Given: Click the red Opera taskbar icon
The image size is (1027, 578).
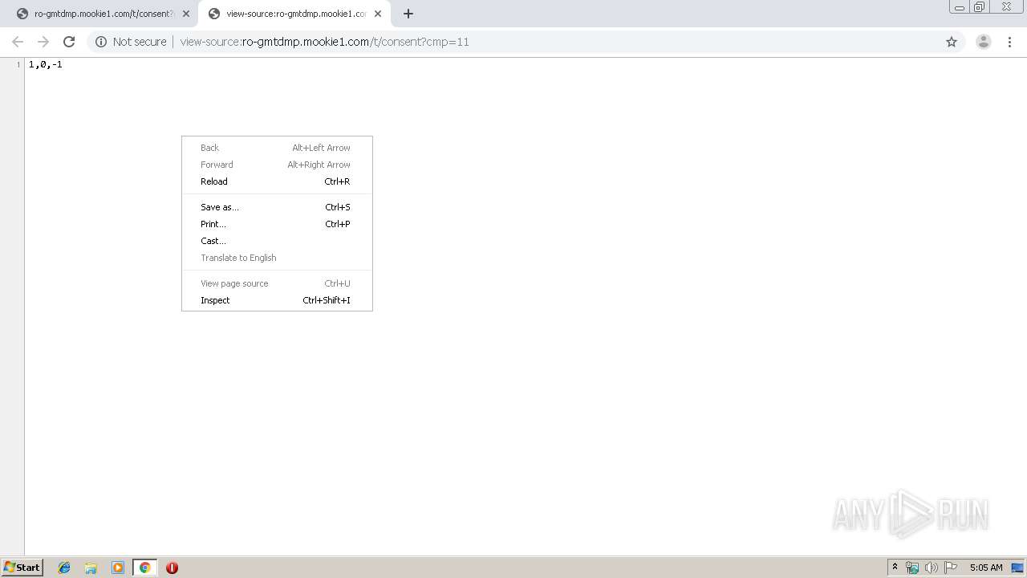Looking at the screenshot, I should [x=172, y=568].
